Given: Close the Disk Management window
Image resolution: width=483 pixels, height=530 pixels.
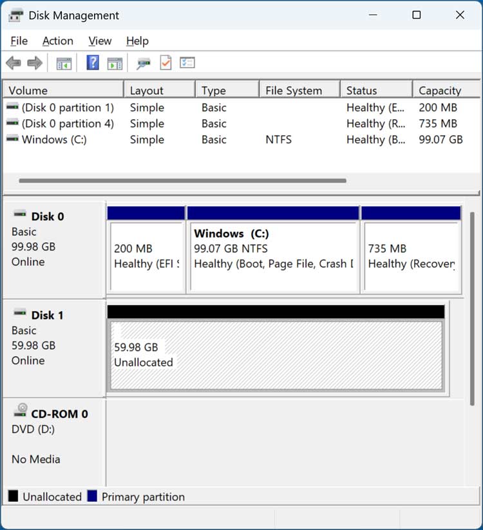Looking at the screenshot, I should tap(460, 15).
